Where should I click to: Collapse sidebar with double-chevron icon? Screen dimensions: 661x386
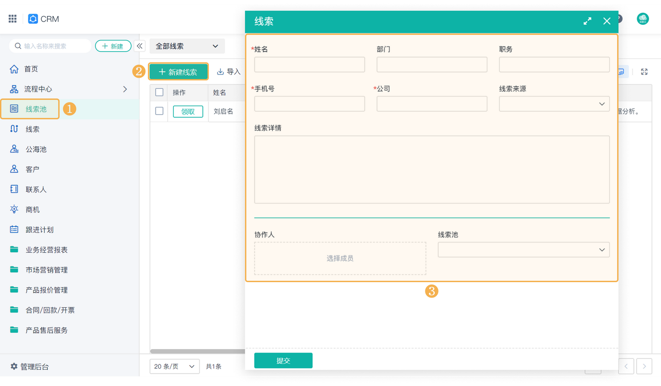(140, 46)
